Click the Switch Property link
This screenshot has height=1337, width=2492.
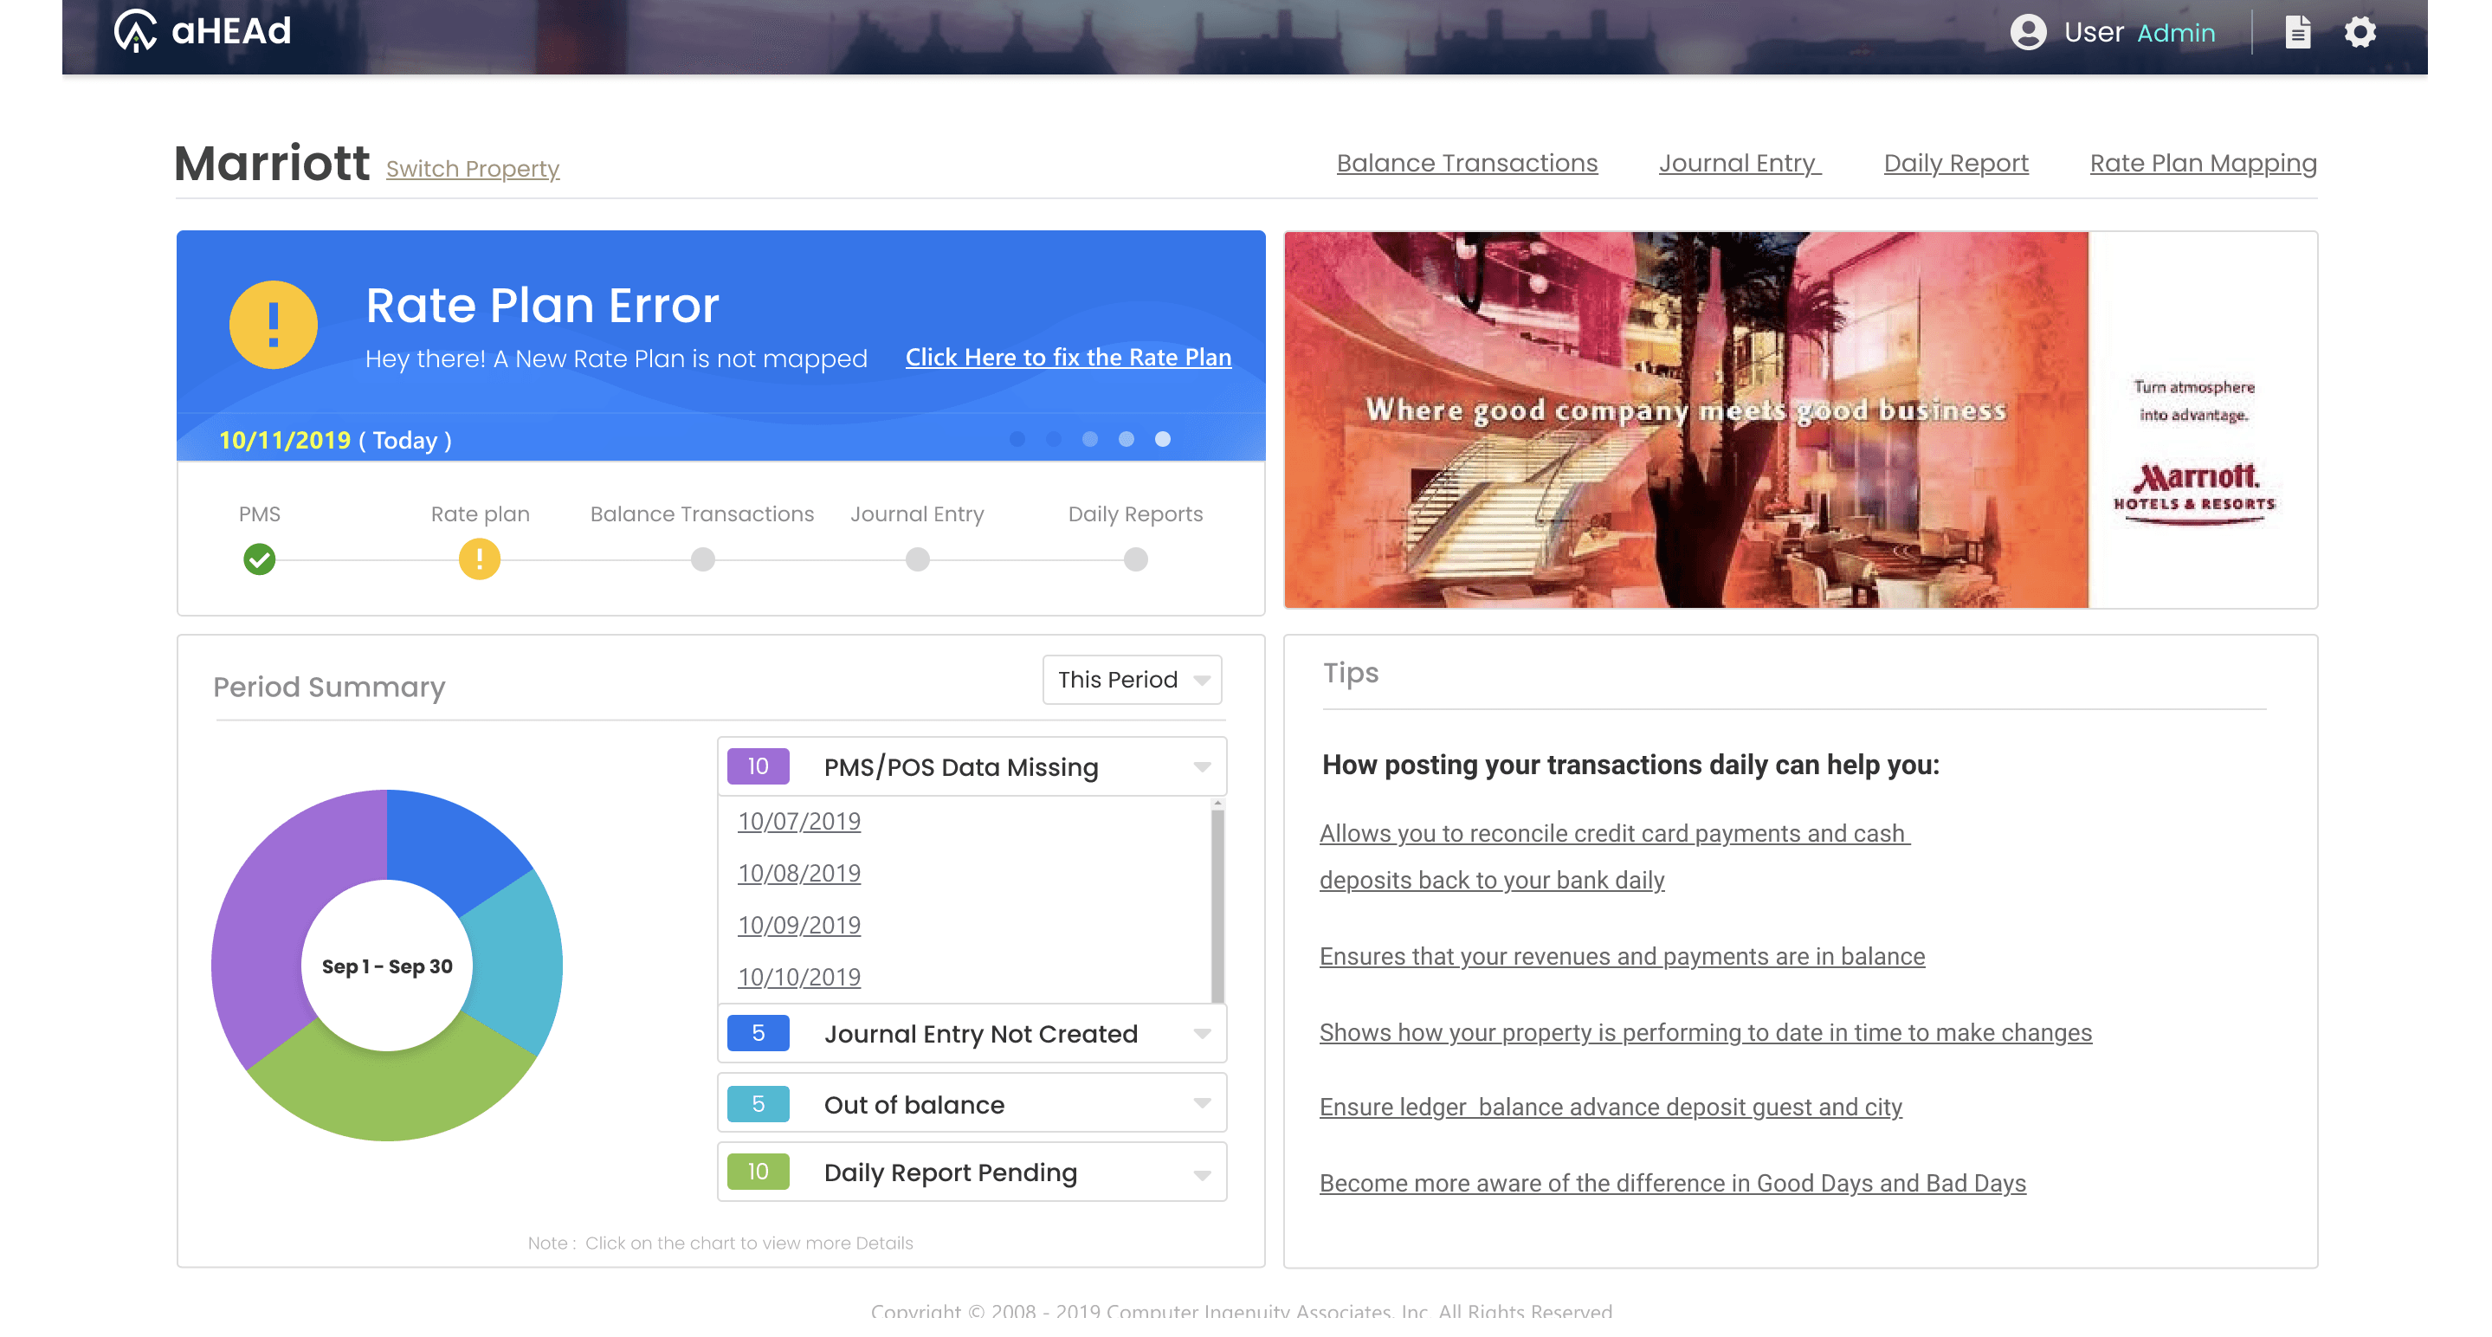click(472, 168)
